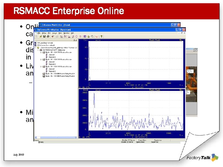Click the XM Ethernet bus network computer icon
This screenshot has width=223, height=167.
tap(35, 45)
